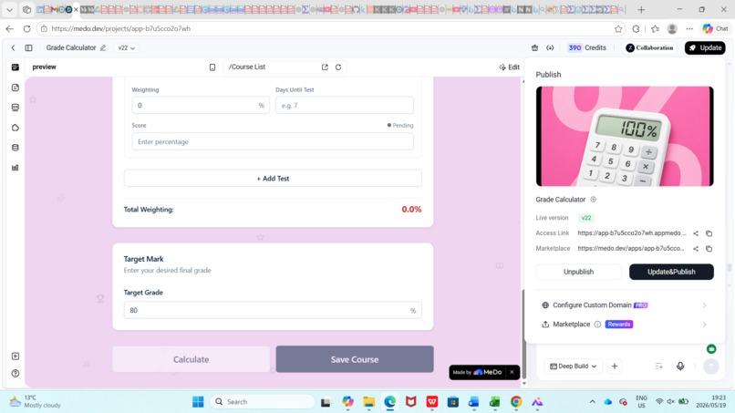This screenshot has width=735, height=413.
Task: Click the Target Grade field
Action: pyautogui.click(x=273, y=310)
